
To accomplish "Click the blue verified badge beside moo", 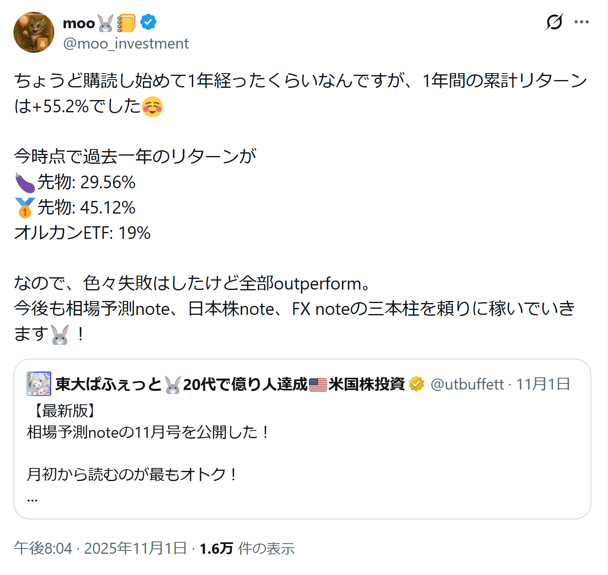I will 148,22.
